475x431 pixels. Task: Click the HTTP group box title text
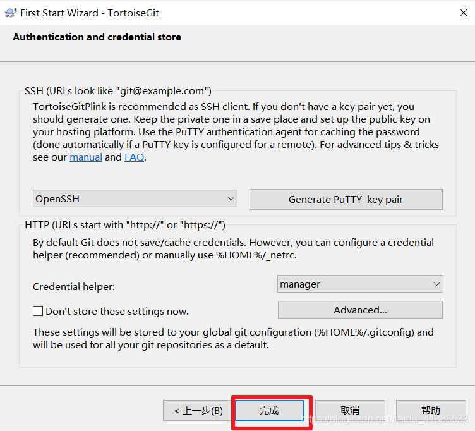(125, 225)
